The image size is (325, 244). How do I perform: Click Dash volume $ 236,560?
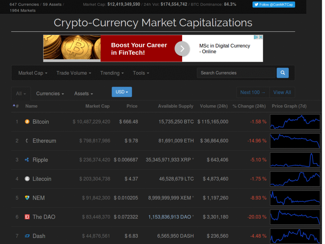[x=217, y=236]
